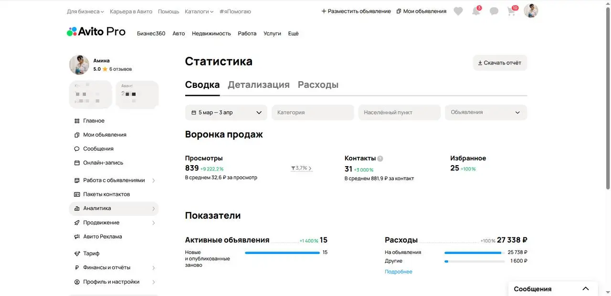Open the shopping cart icon
Screen dimensions: 611x296
[x=512, y=11]
